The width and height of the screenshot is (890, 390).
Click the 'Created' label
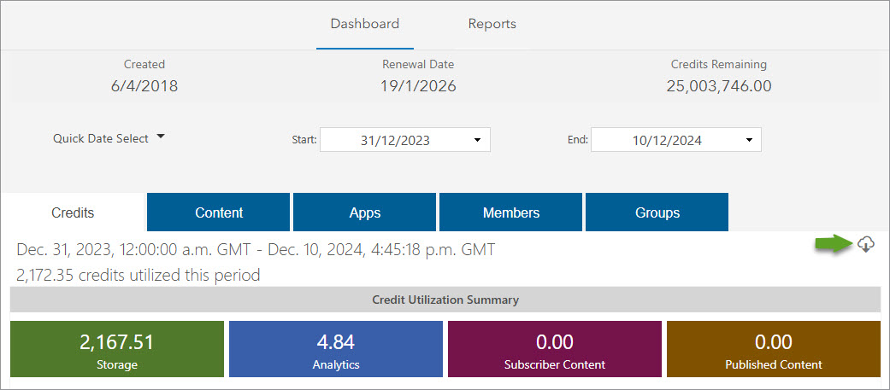(144, 65)
